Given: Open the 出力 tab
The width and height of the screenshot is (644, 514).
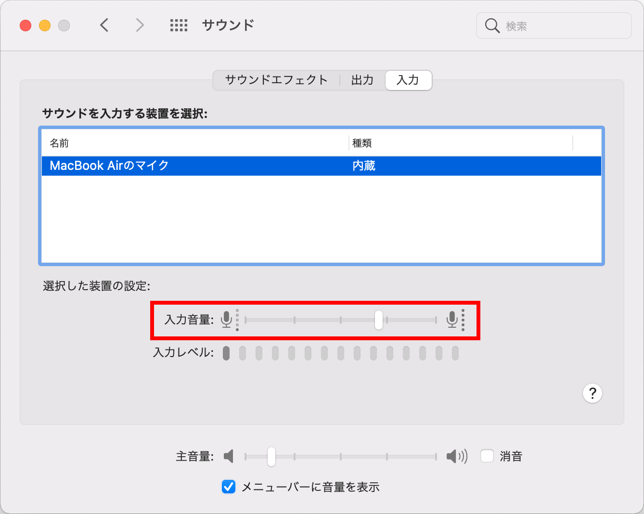Looking at the screenshot, I should [362, 80].
